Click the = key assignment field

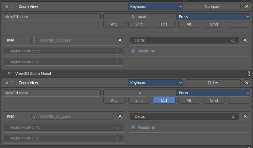point(140,93)
